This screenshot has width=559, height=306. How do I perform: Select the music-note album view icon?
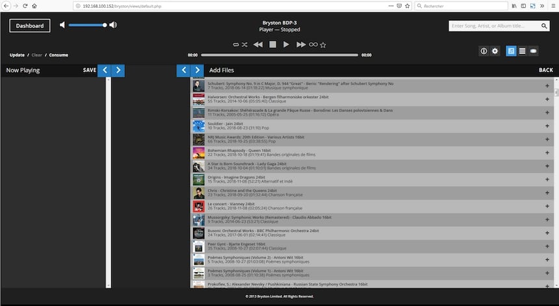(x=511, y=51)
